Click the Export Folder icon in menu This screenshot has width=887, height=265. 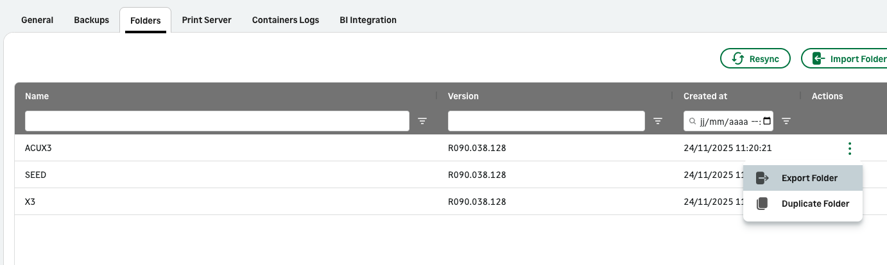[x=762, y=178]
